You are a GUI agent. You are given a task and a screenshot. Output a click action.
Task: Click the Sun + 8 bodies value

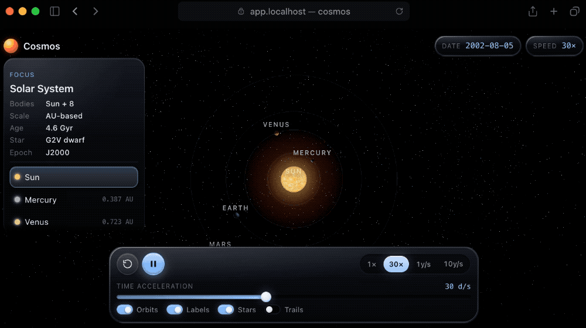(x=60, y=104)
